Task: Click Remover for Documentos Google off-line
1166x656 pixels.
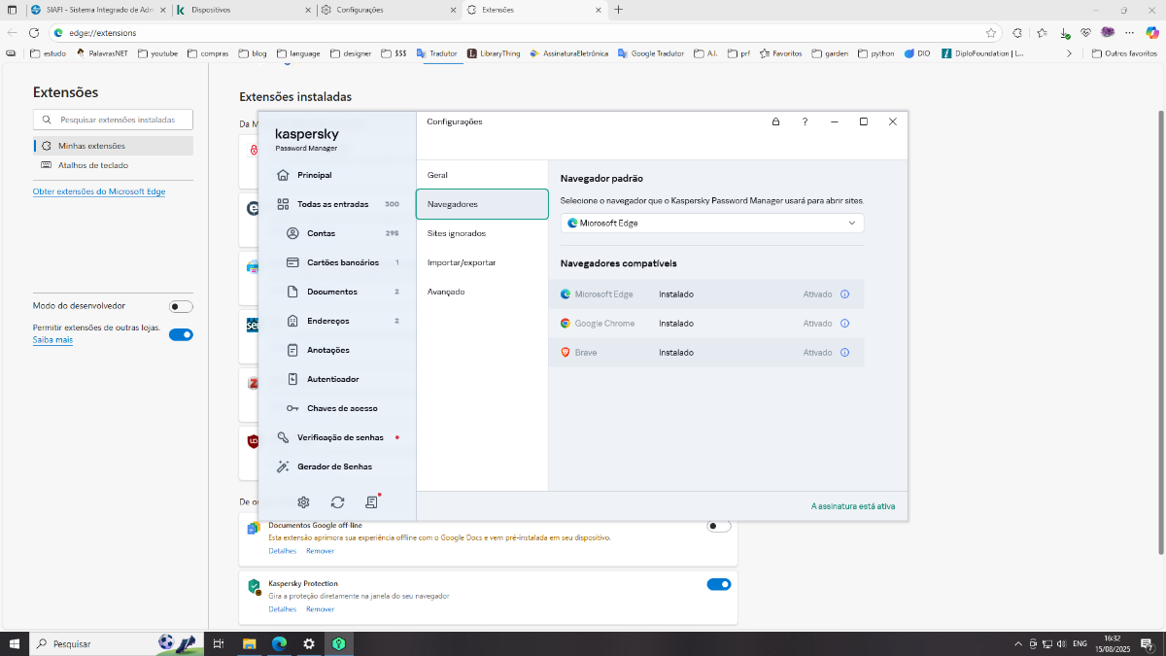Action: [x=320, y=551]
